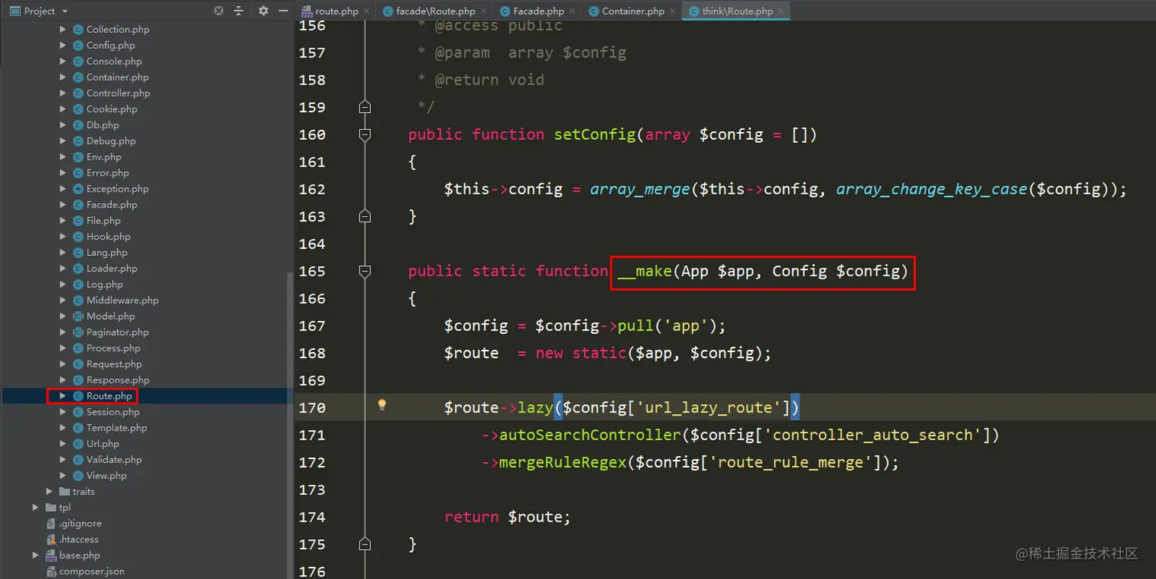Select Controller.php in project tree
Viewport: 1156px width, 579px height.
119,93
